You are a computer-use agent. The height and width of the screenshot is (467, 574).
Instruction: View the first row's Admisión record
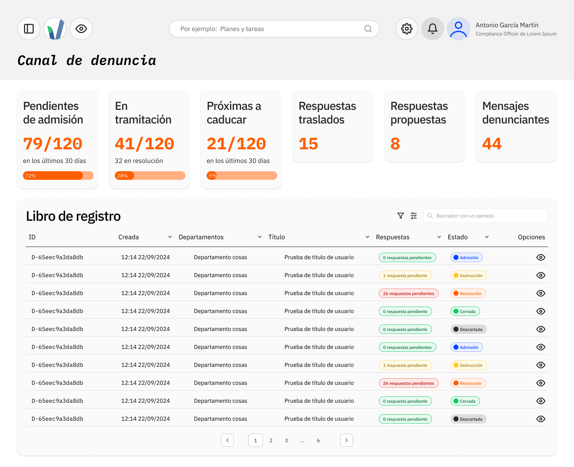pos(541,257)
